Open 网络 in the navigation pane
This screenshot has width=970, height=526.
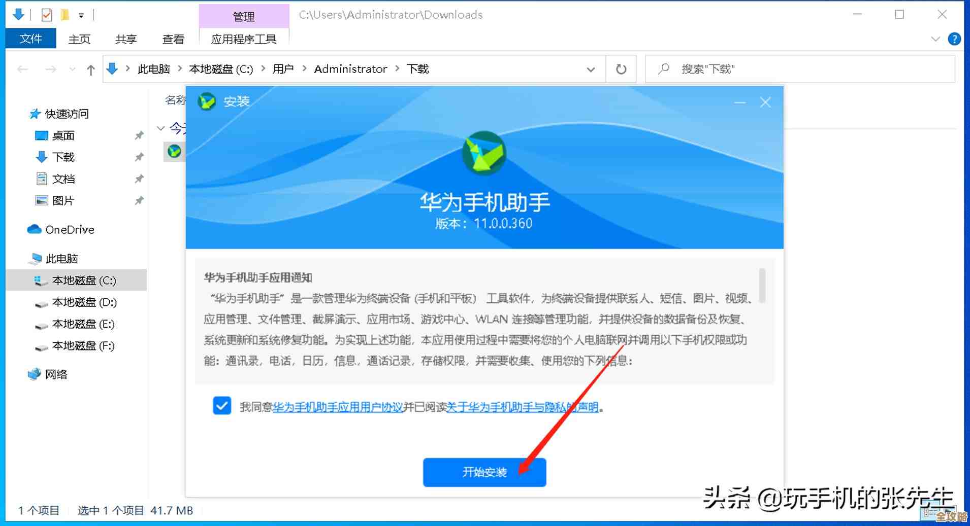tap(56, 374)
